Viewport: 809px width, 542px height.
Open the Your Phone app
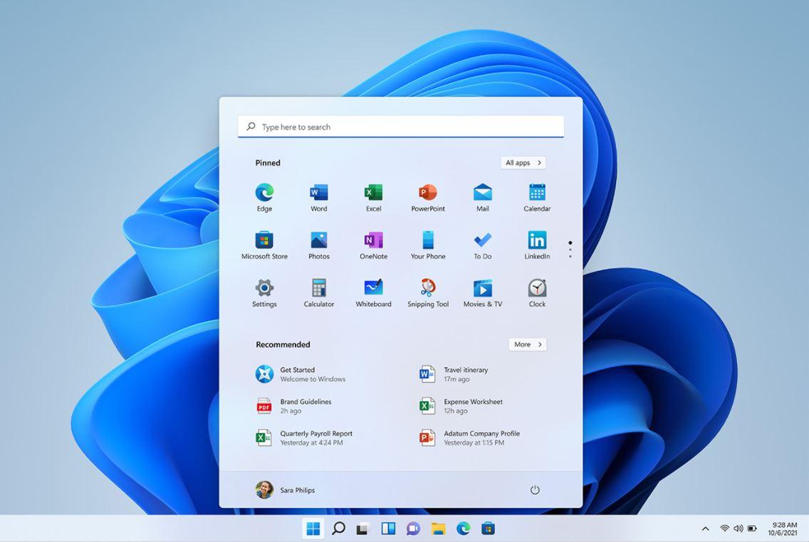[x=427, y=241]
